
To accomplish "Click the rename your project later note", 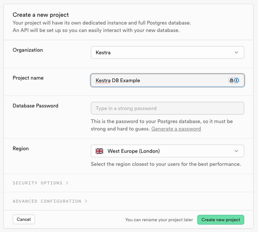I will pos(159,220).
